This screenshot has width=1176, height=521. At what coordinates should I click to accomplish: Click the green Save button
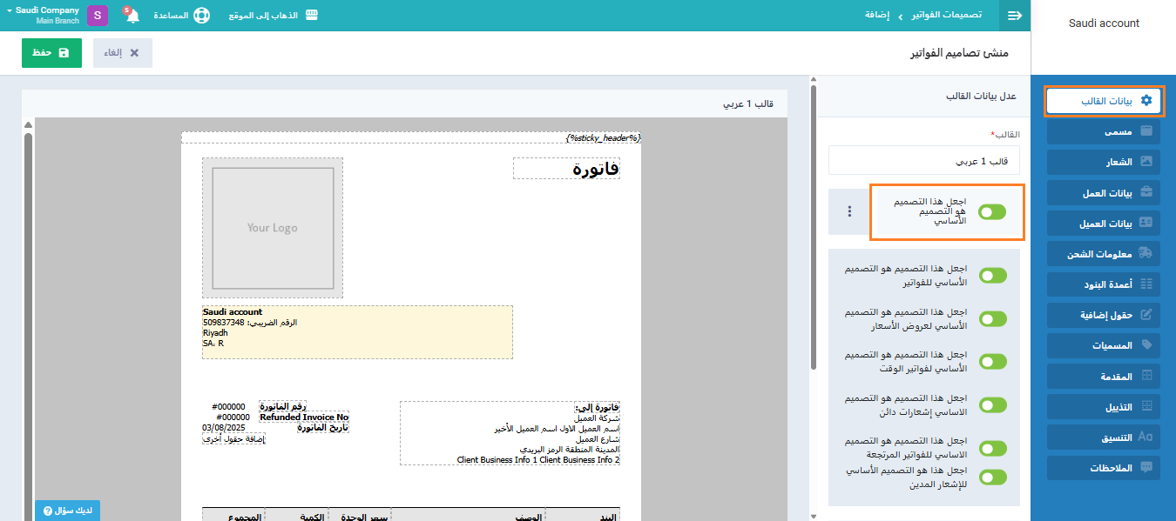coord(51,53)
